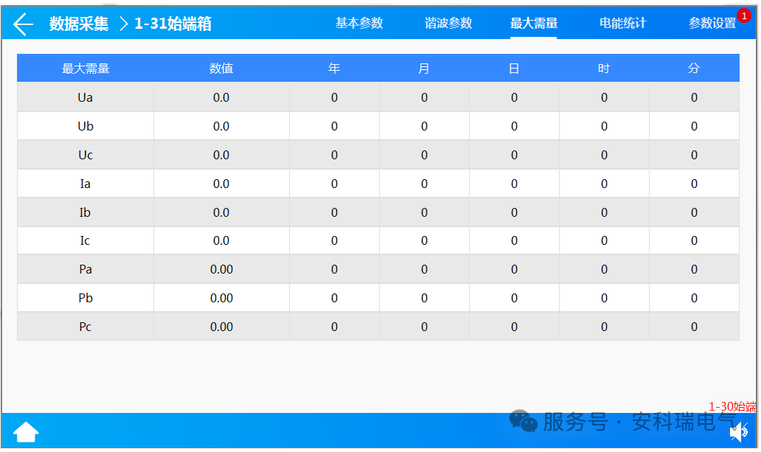Click the Ub row month cell
Viewport: 761px width, 452px height.
point(424,126)
